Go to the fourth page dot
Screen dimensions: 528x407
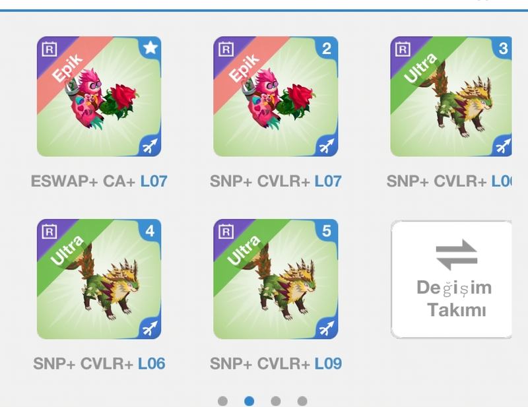tap(302, 401)
